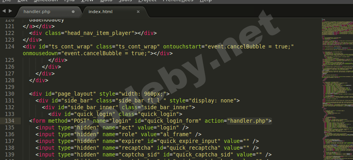Click the "display: none" style value
The height and width of the screenshot is (160, 353).
click(x=213, y=100)
